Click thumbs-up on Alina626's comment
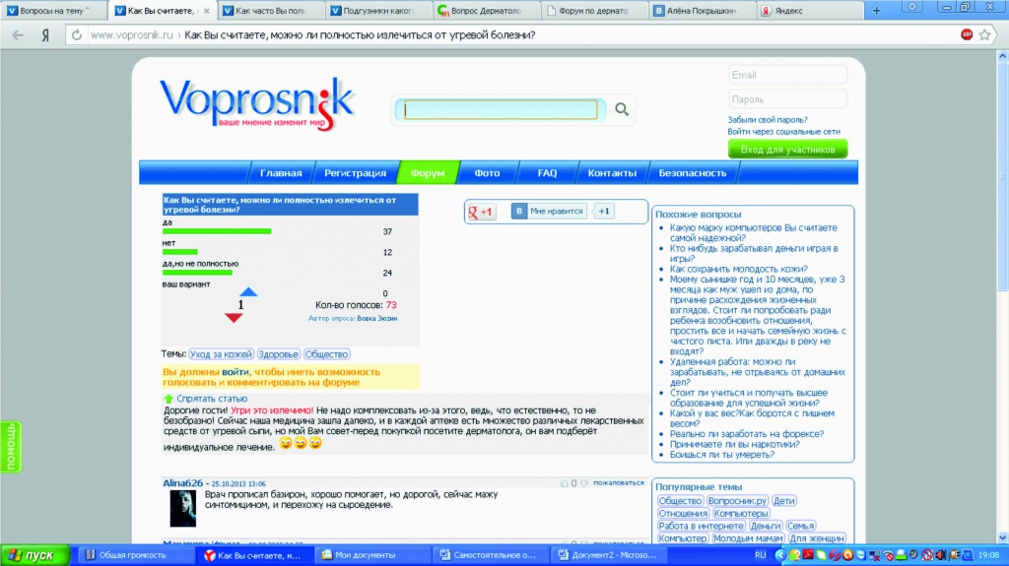 tap(566, 483)
